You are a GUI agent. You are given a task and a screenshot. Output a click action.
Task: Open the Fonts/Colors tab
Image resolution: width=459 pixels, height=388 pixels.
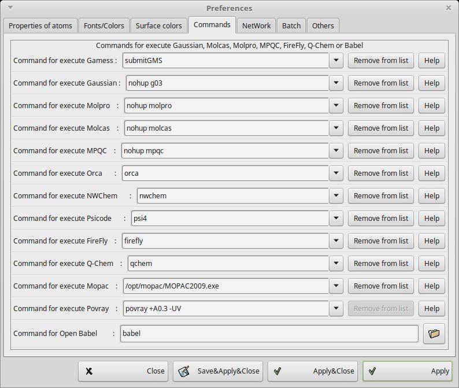(x=104, y=25)
